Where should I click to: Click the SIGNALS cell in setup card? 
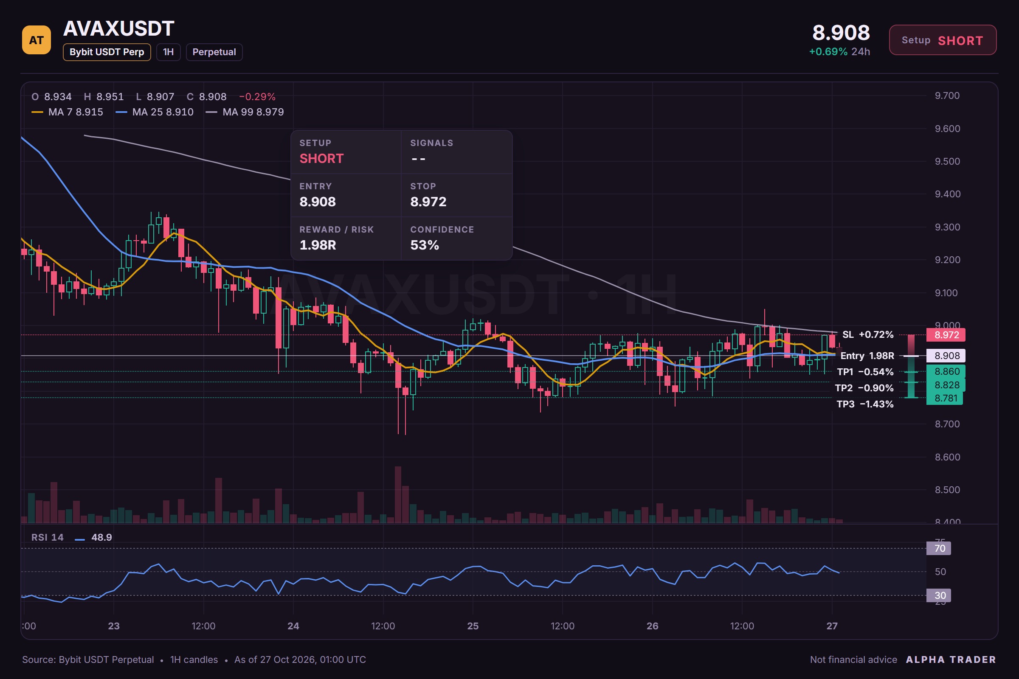457,152
